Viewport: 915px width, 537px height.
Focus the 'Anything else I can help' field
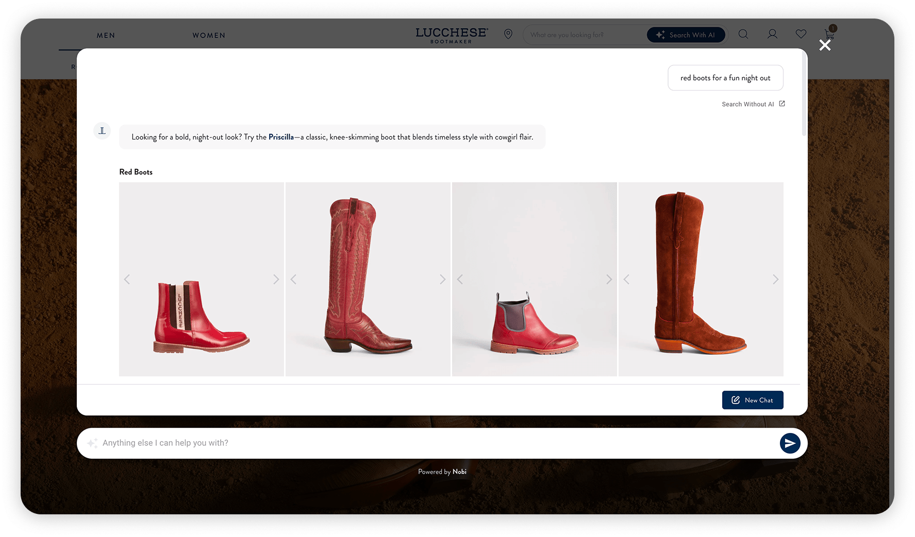coord(433,443)
